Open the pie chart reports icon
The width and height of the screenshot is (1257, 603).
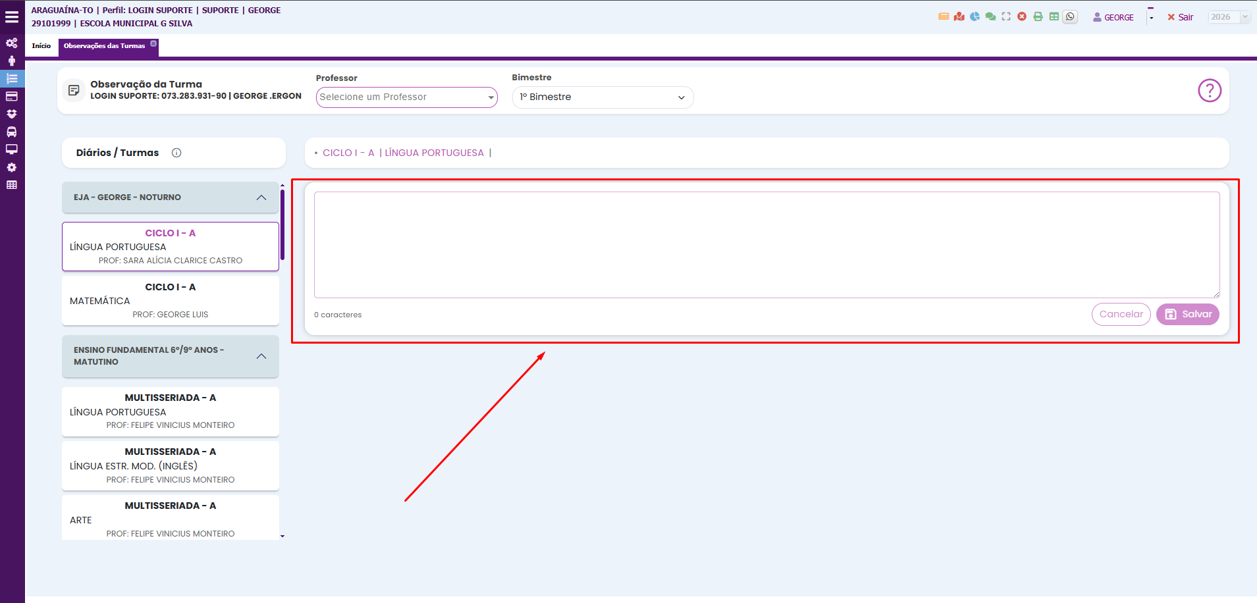click(x=975, y=17)
